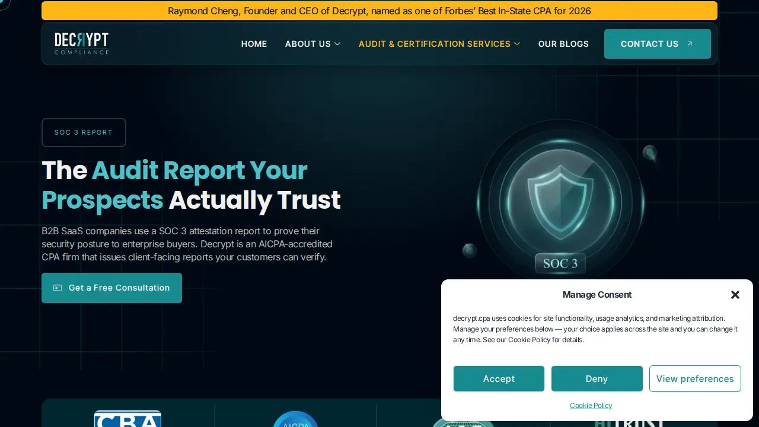Click the CBA logo badge

coord(127,419)
